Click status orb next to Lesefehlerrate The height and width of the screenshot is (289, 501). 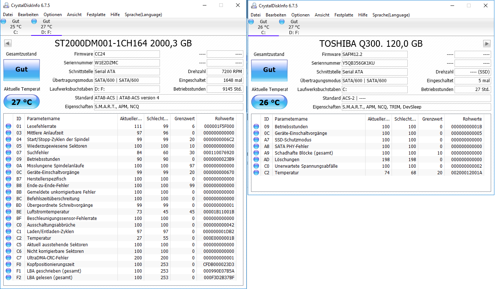tap(8, 126)
